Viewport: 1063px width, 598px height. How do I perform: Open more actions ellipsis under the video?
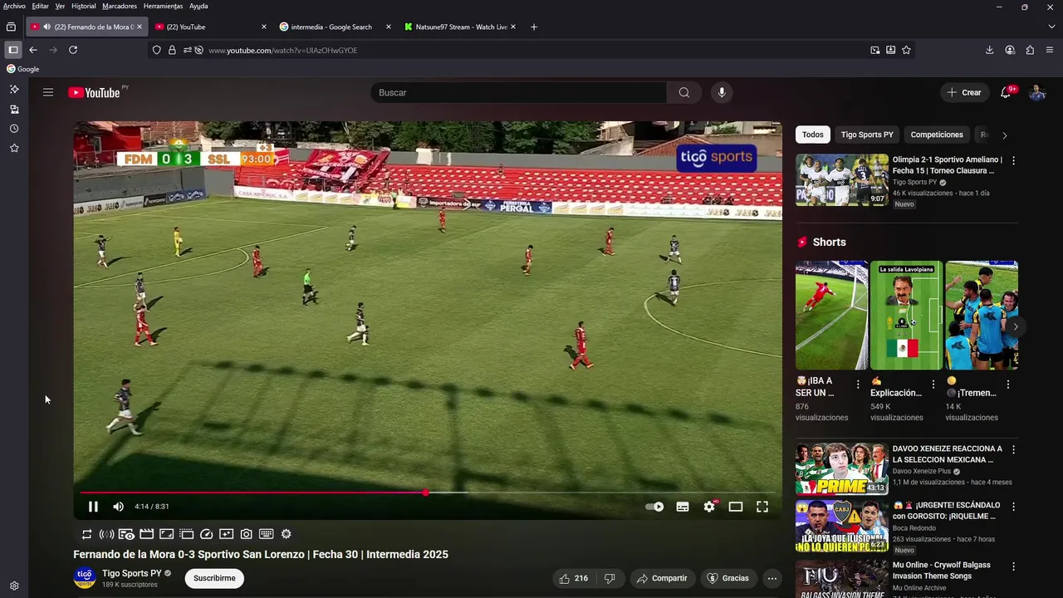pos(772,578)
